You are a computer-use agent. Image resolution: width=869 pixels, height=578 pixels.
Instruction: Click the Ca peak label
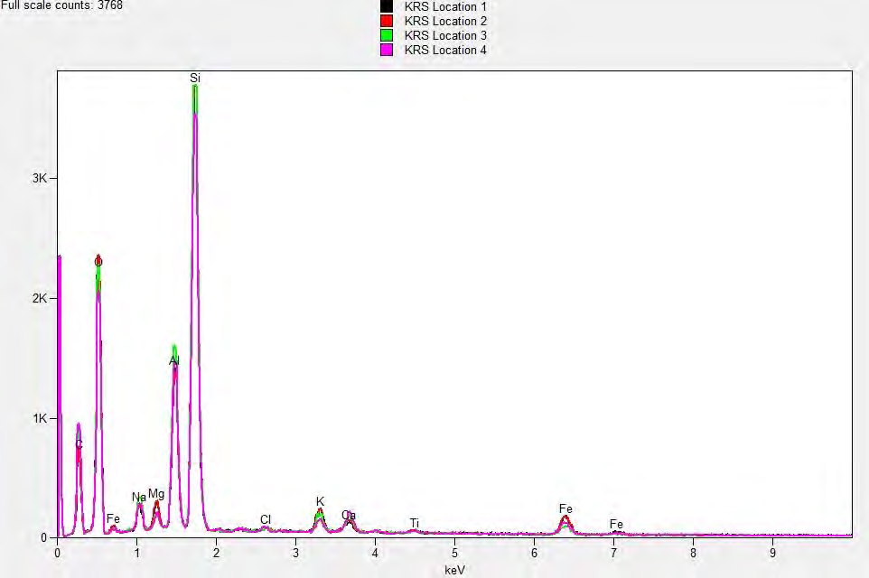(348, 515)
